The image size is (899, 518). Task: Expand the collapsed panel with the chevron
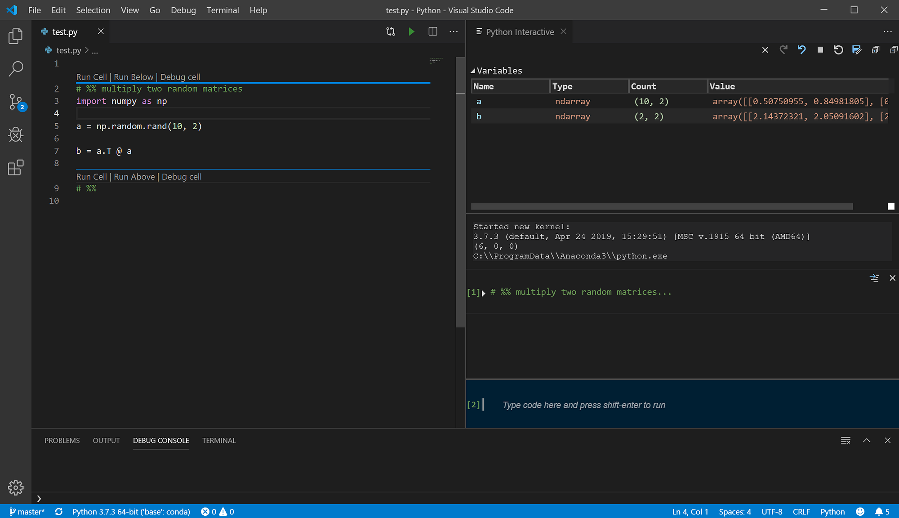(x=867, y=441)
